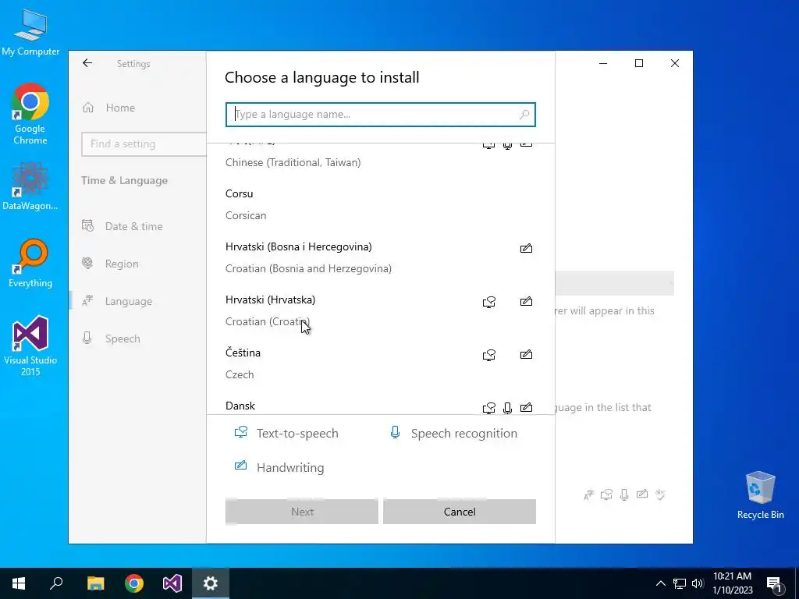The image size is (799, 599).
Task: Click the Home icon in Settings sidebar
Action: [x=88, y=108]
